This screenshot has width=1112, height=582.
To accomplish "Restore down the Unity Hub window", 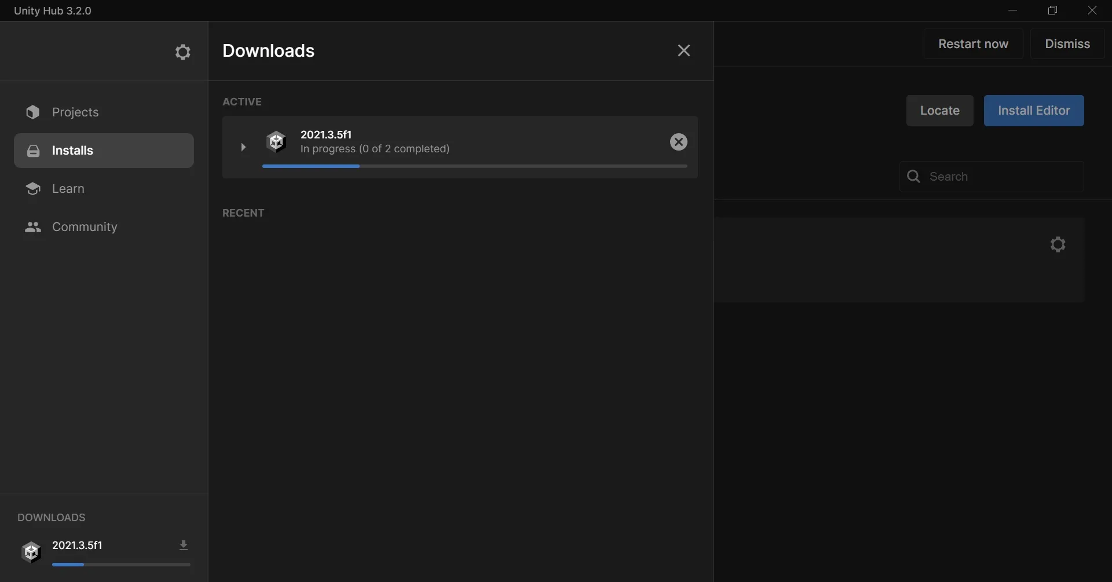I will [x=1053, y=10].
